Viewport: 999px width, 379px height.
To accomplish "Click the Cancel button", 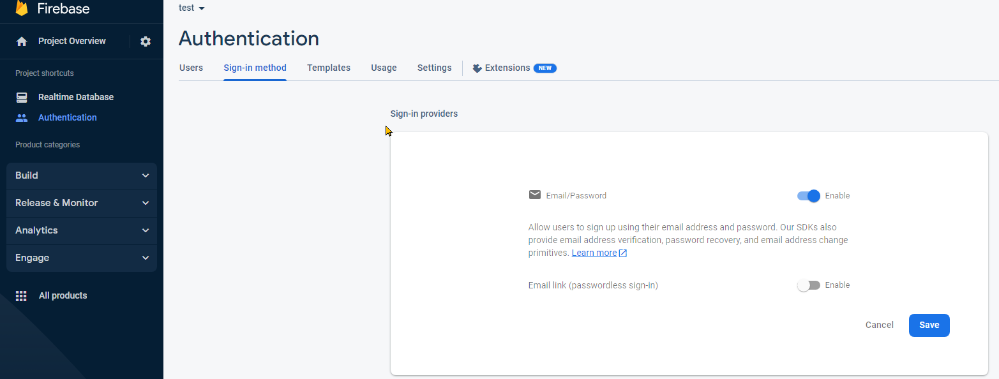I will (x=880, y=325).
